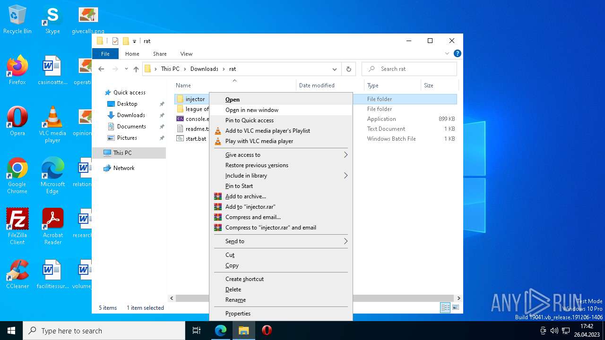This screenshot has height=340, width=605.
Task: Choose Cut from context menu
Action: click(x=281, y=255)
